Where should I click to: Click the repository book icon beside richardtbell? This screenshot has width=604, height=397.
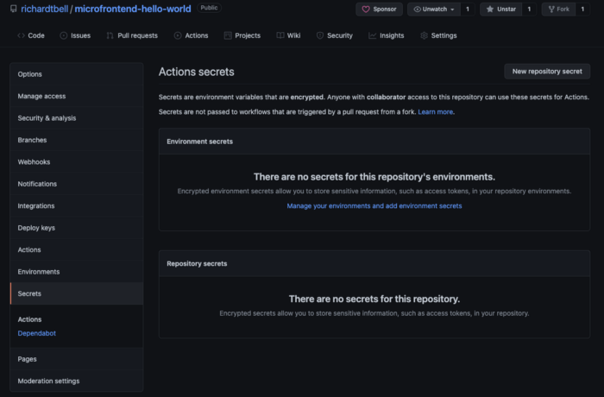tap(14, 9)
